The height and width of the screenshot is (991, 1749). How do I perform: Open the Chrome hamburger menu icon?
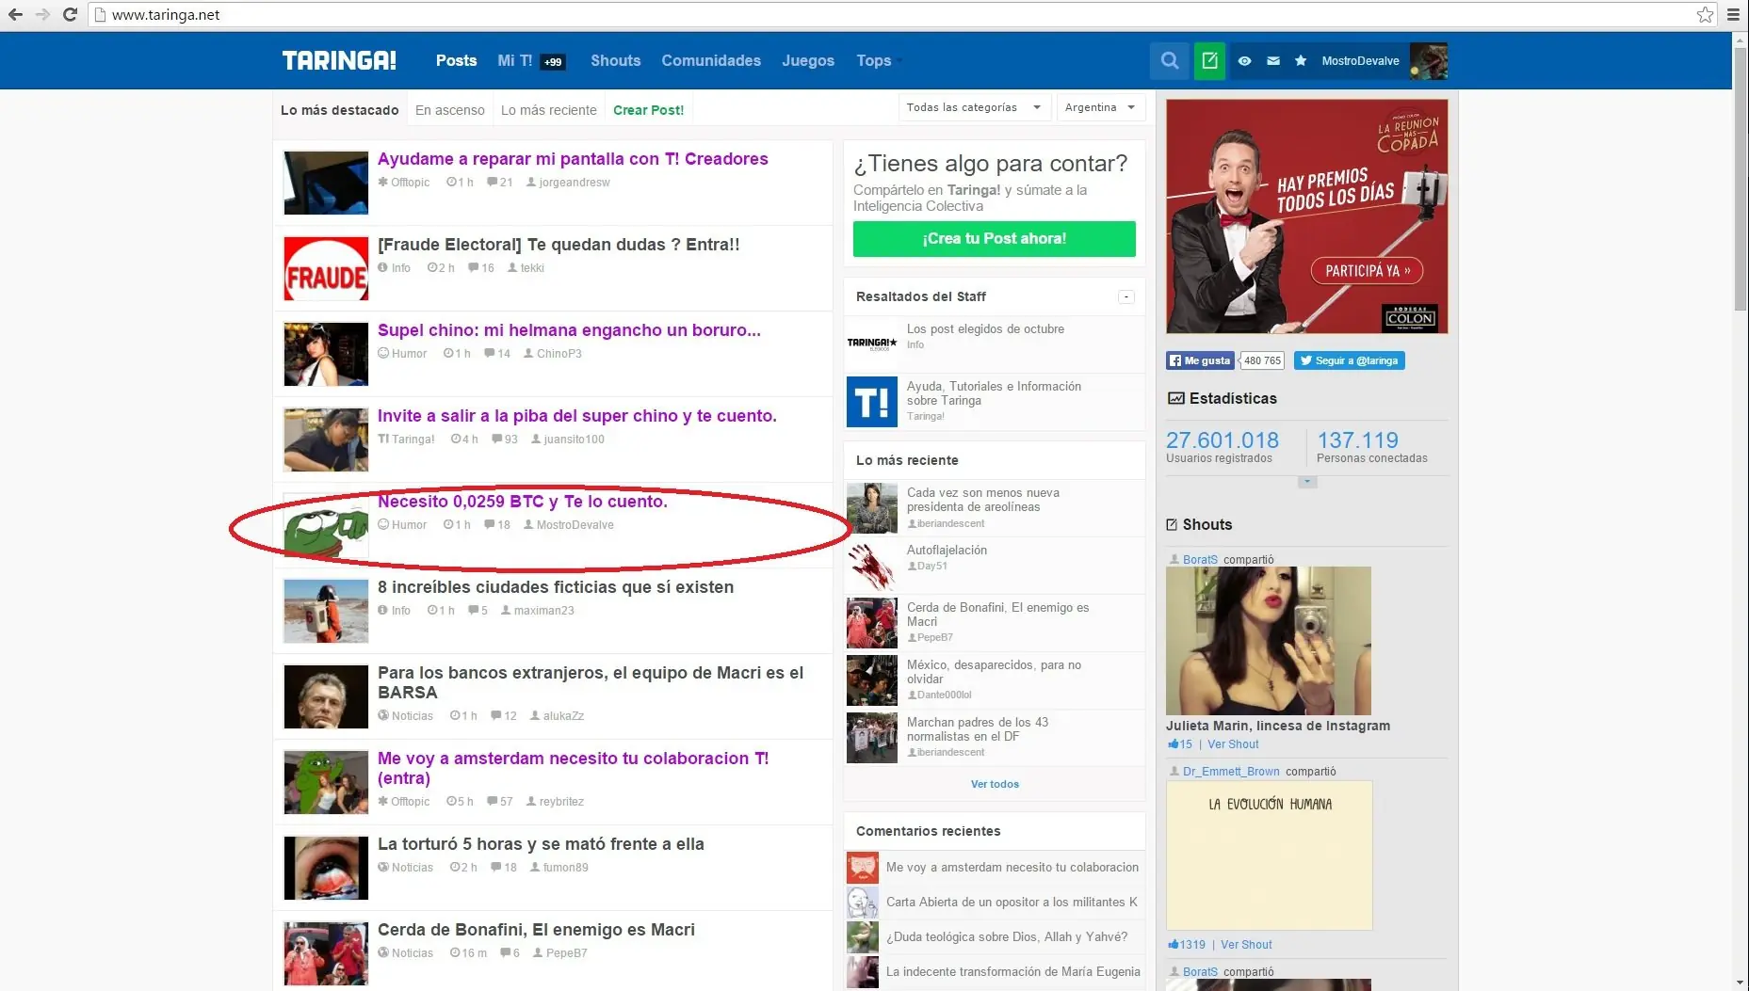[1733, 14]
